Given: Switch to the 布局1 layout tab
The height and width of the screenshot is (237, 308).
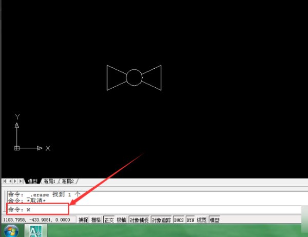Looking at the screenshot, I should pos(49,181).
